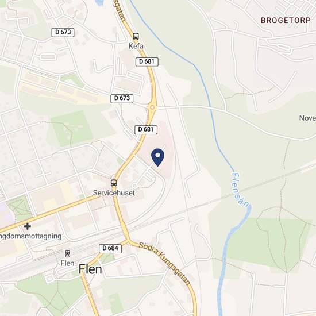Click the grey Flen station name label
This screenshot has height=316, width=316.
pyautogui.click(x=68, y=263)
